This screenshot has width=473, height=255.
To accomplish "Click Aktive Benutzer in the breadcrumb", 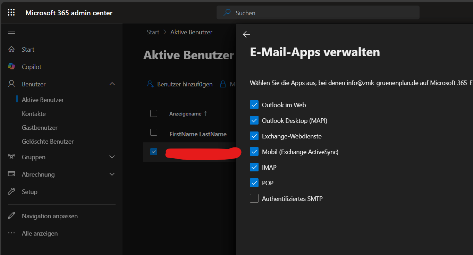I will [x=191, y=32].
